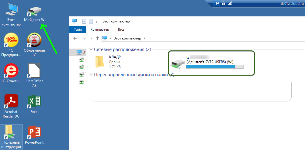The height and width of the screenshot is (150, 305).
Task: Go up one folder level
Action: point(98,38)
